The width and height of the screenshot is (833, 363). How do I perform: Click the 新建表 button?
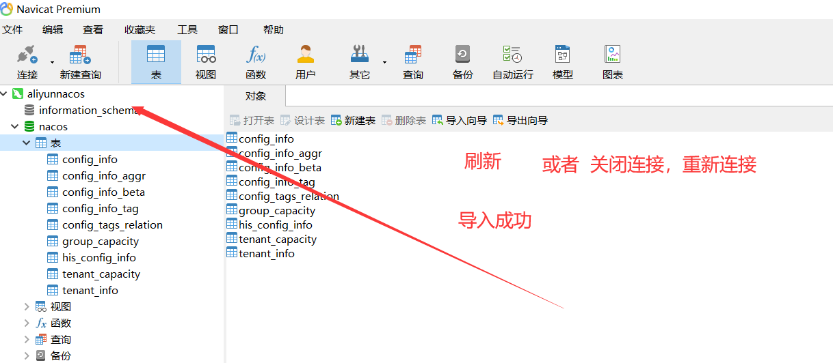(x=353, y=120)
